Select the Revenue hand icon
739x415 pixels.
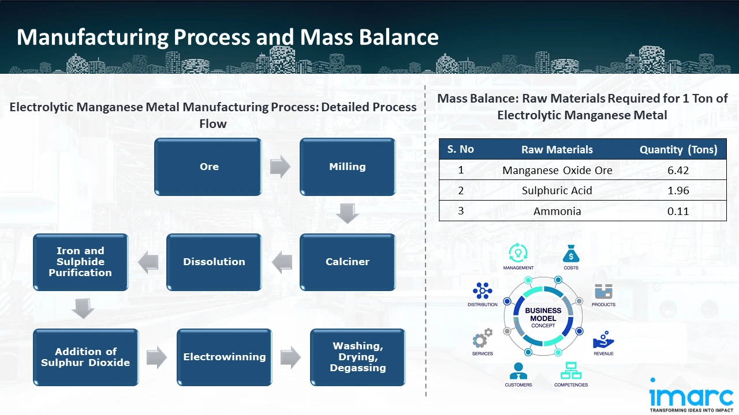tap(603, 339)
